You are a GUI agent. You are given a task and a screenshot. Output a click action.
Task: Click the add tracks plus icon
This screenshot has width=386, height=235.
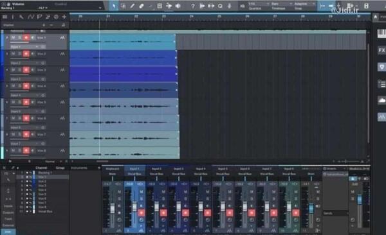point(64,17)
